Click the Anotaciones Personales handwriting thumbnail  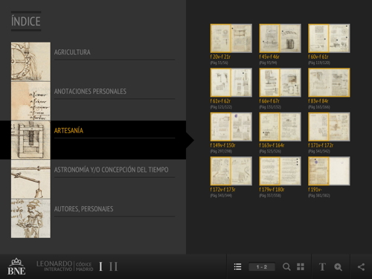coord(31,101)
